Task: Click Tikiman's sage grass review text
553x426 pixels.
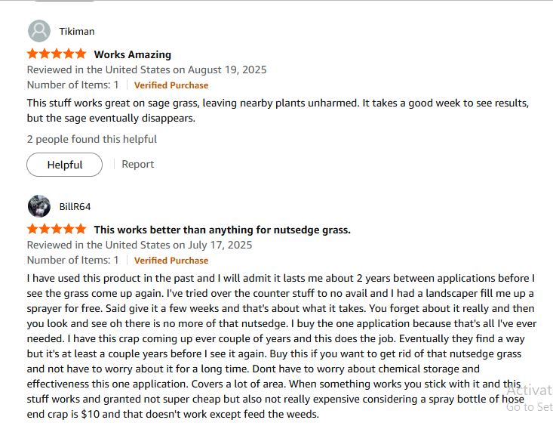Action: [x=277, y=110]
